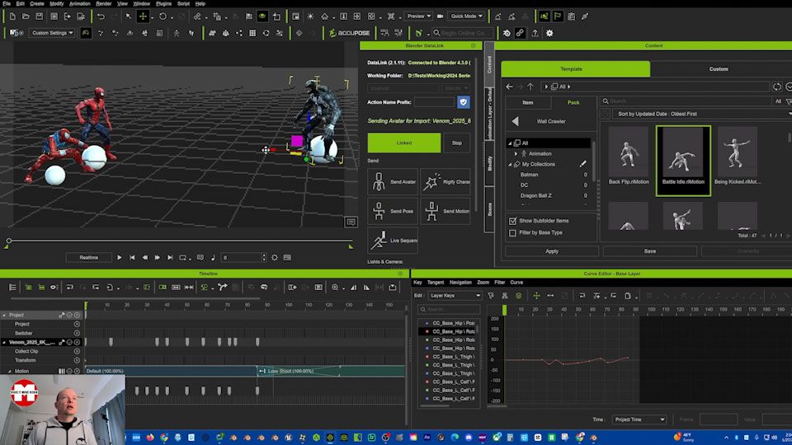Viewport: 792px width, 445px height.
Task: Activate the Rotate object tool
Action: click(163, 16)
